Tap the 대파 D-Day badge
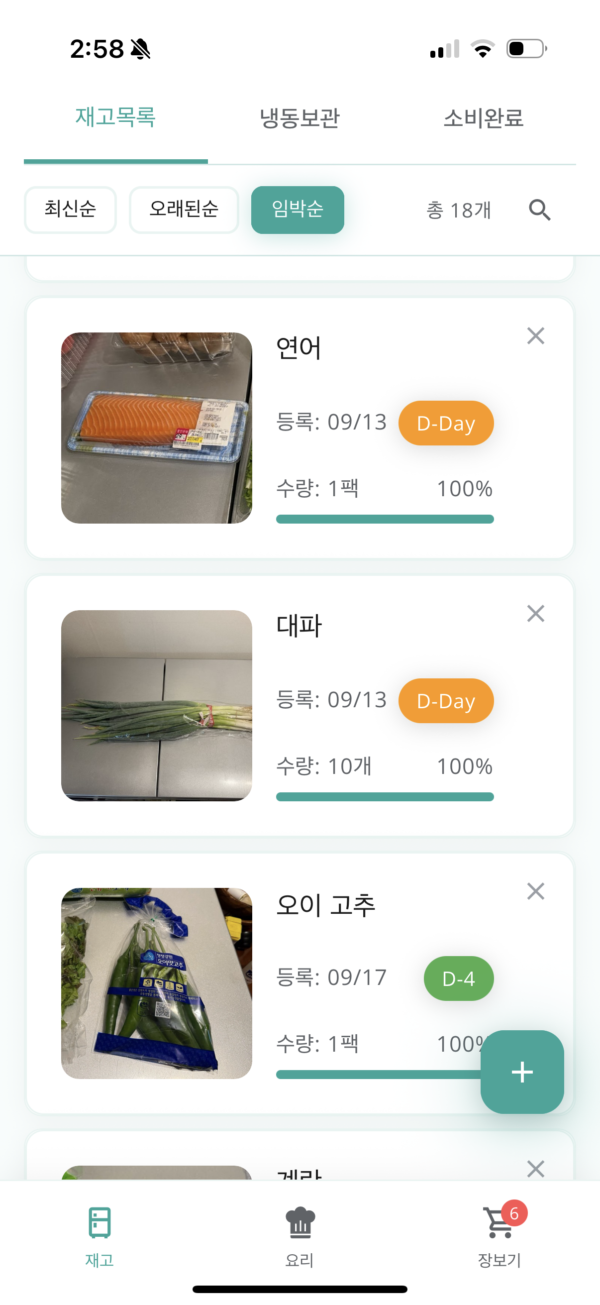The width and height of the screenshot is (600, 1305). (x=446, y=701)
